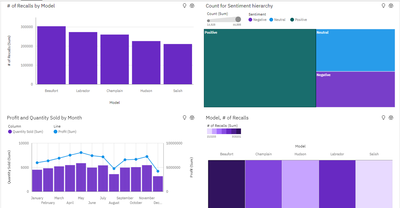Click the 'Model, # of Recalls' title

tap(227, 118)
